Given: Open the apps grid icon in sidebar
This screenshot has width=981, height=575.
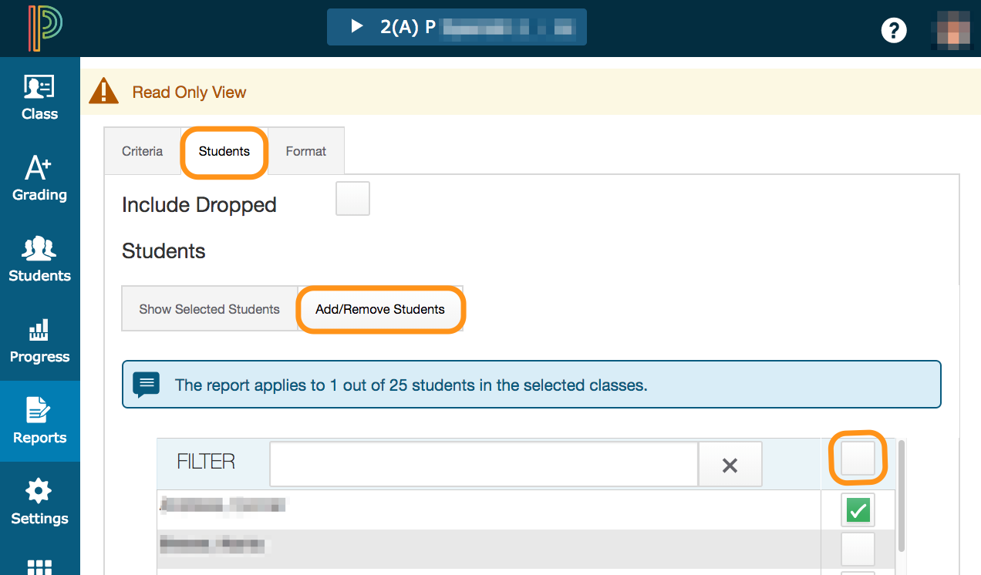Looking at the screenshot, I should [x=39, y=567].
